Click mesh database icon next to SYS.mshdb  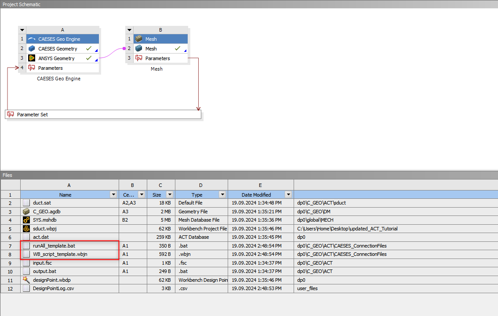[x=26, y=220]
